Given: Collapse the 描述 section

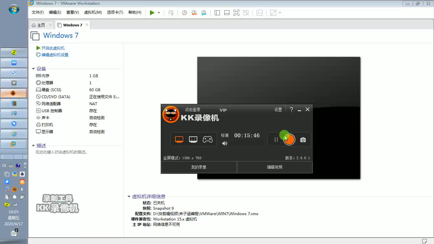Looking at the screenshot, I should pos(33,146).
